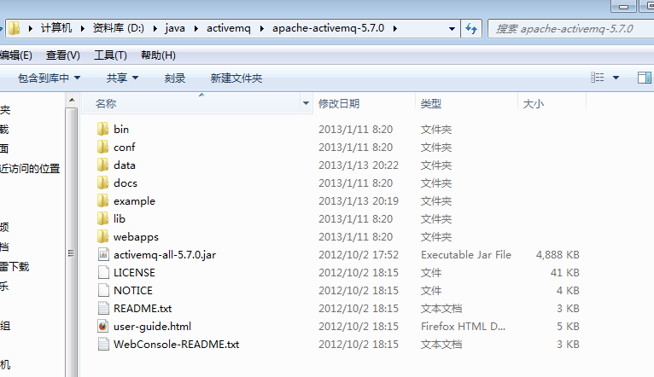Open the bin folder icon
The width and height of the screenshot is (654, 377).
point(102,129)
